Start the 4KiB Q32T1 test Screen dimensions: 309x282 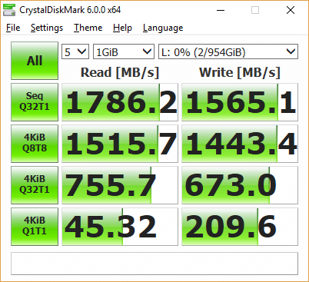35,185
